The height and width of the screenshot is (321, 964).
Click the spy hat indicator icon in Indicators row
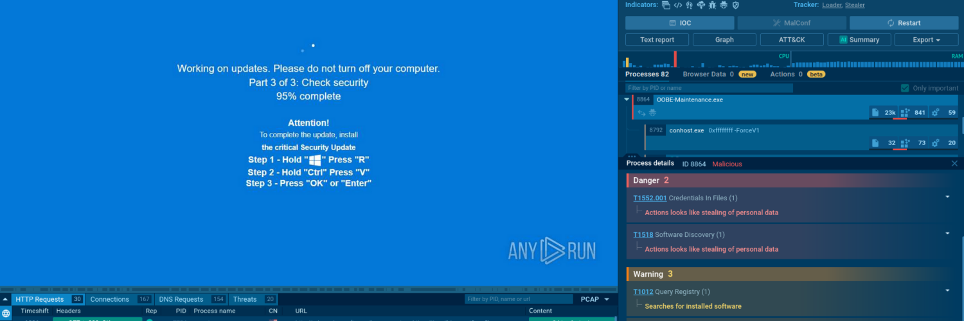[x=724, y=5]
